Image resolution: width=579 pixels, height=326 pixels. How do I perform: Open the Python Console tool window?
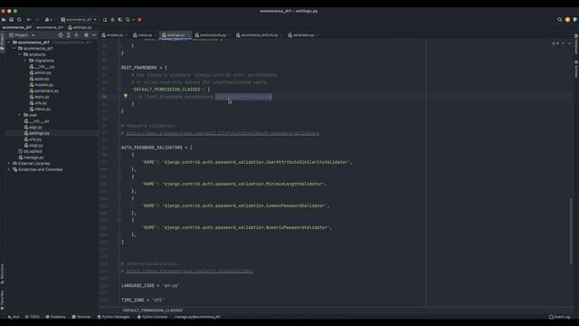click(x=152, y=317)
